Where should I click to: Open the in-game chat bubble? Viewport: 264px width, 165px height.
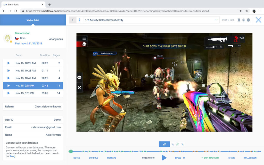tap(79, 77)
